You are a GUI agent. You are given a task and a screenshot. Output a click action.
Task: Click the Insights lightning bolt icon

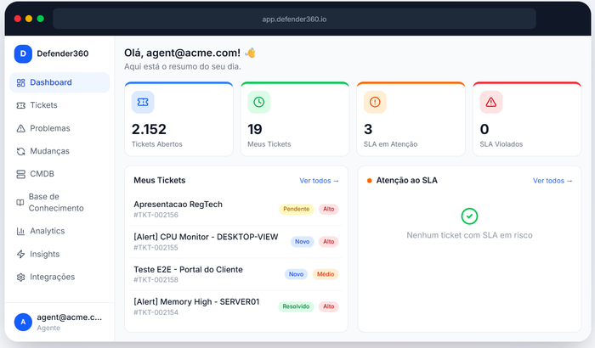[x=21, y=254]
